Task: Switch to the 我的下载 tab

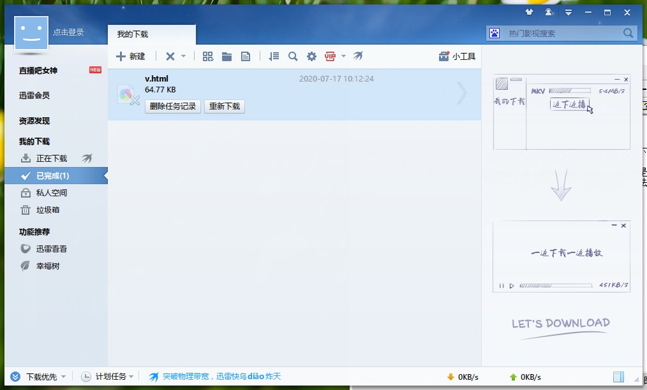Action: [151, 34]
